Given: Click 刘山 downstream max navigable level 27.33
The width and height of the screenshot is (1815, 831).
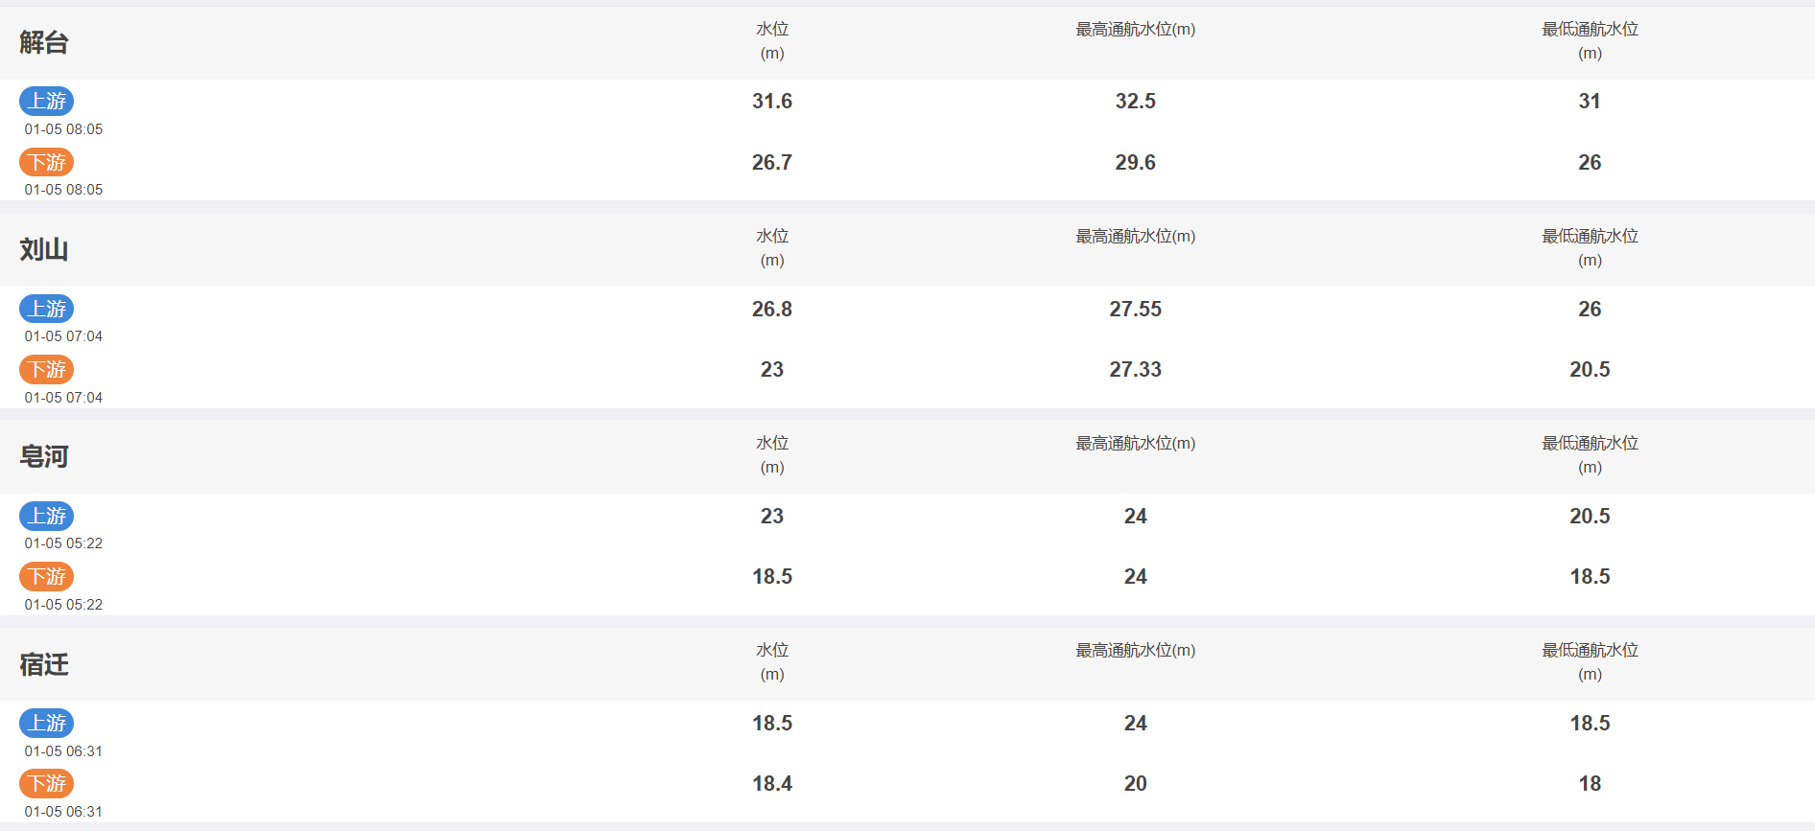Looking at the screenshot, I should coord(1136,369).
